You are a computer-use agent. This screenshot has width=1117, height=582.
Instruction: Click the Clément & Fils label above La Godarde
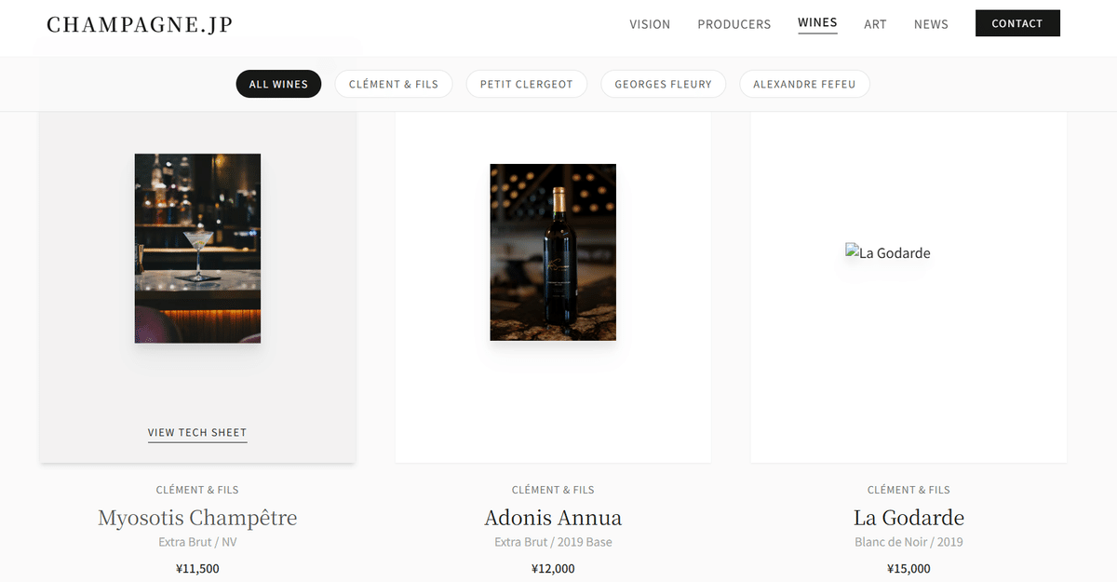(908, 490)
